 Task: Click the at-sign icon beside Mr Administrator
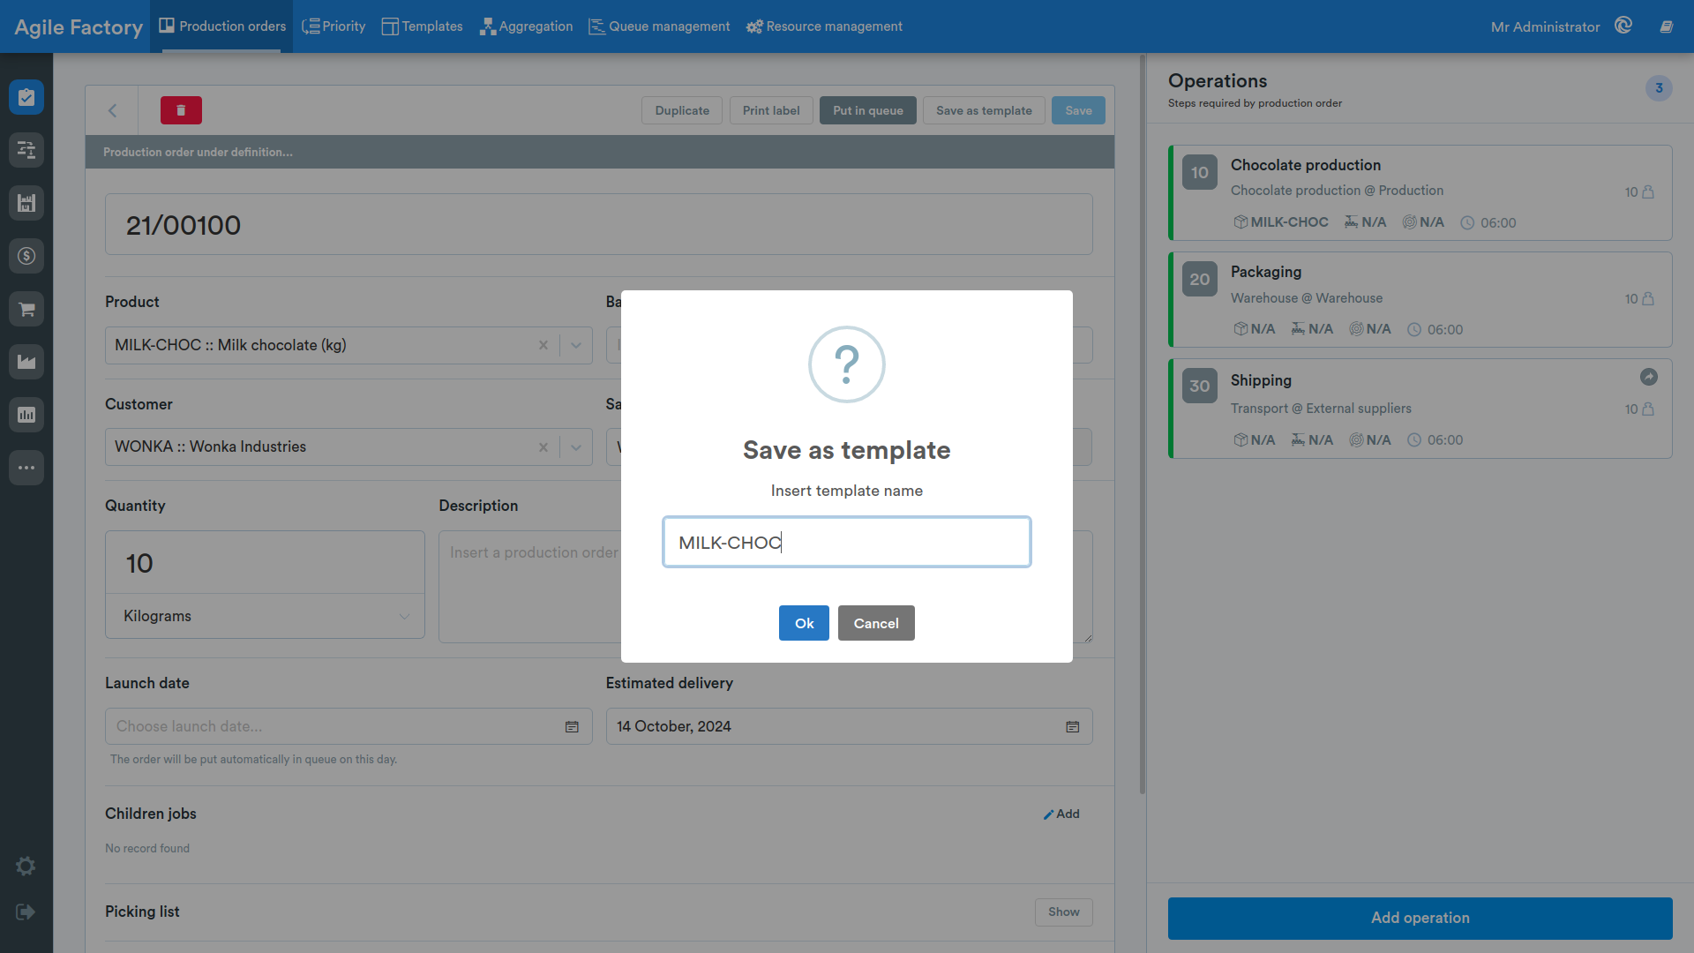pyautogui.click(x=1623, y=26)
